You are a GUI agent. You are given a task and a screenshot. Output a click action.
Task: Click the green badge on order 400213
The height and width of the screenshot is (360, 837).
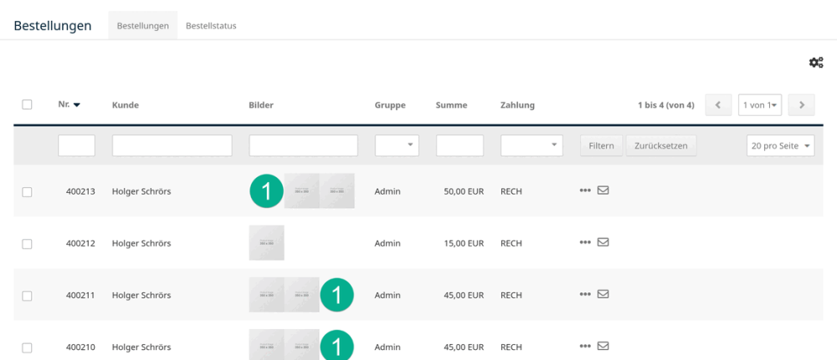click(x=266, y=190)
